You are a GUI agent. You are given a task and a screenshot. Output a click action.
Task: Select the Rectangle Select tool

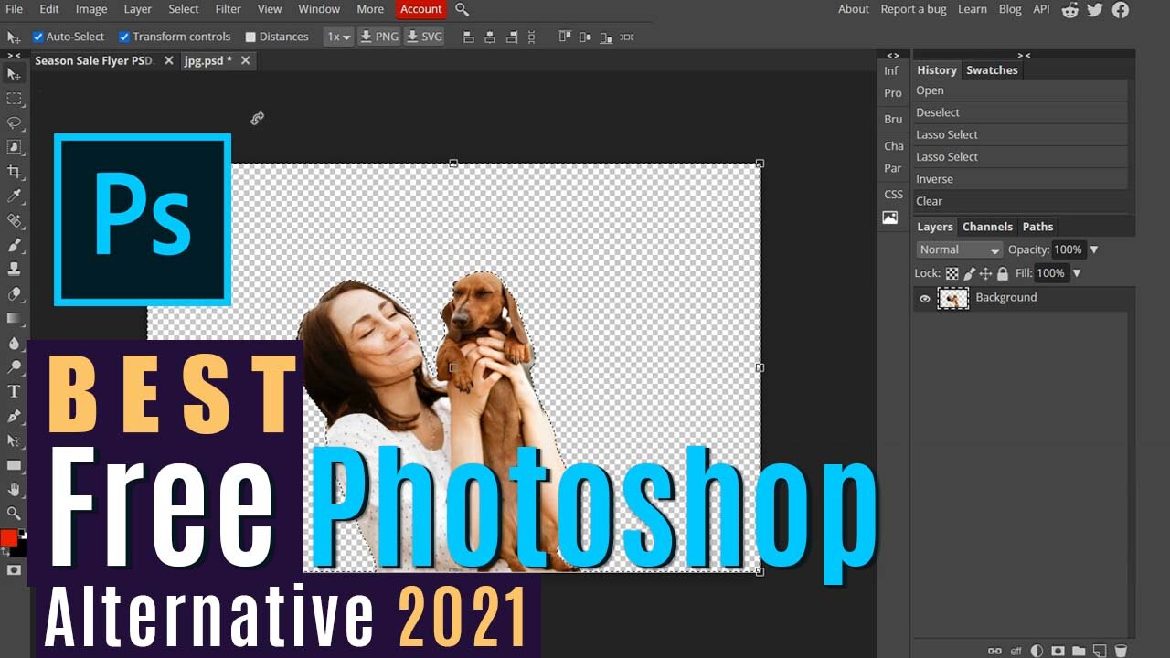coord(14,99)
